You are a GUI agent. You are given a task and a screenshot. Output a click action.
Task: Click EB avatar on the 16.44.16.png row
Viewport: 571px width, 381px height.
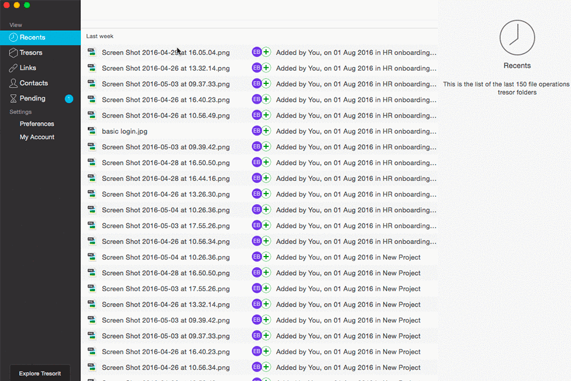(x=257, y=178)
